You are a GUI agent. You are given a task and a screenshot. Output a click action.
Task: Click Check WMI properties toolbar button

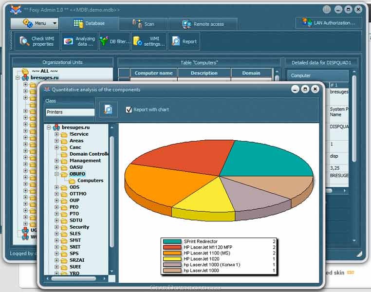pyautogui.click(x=37, y=41)
